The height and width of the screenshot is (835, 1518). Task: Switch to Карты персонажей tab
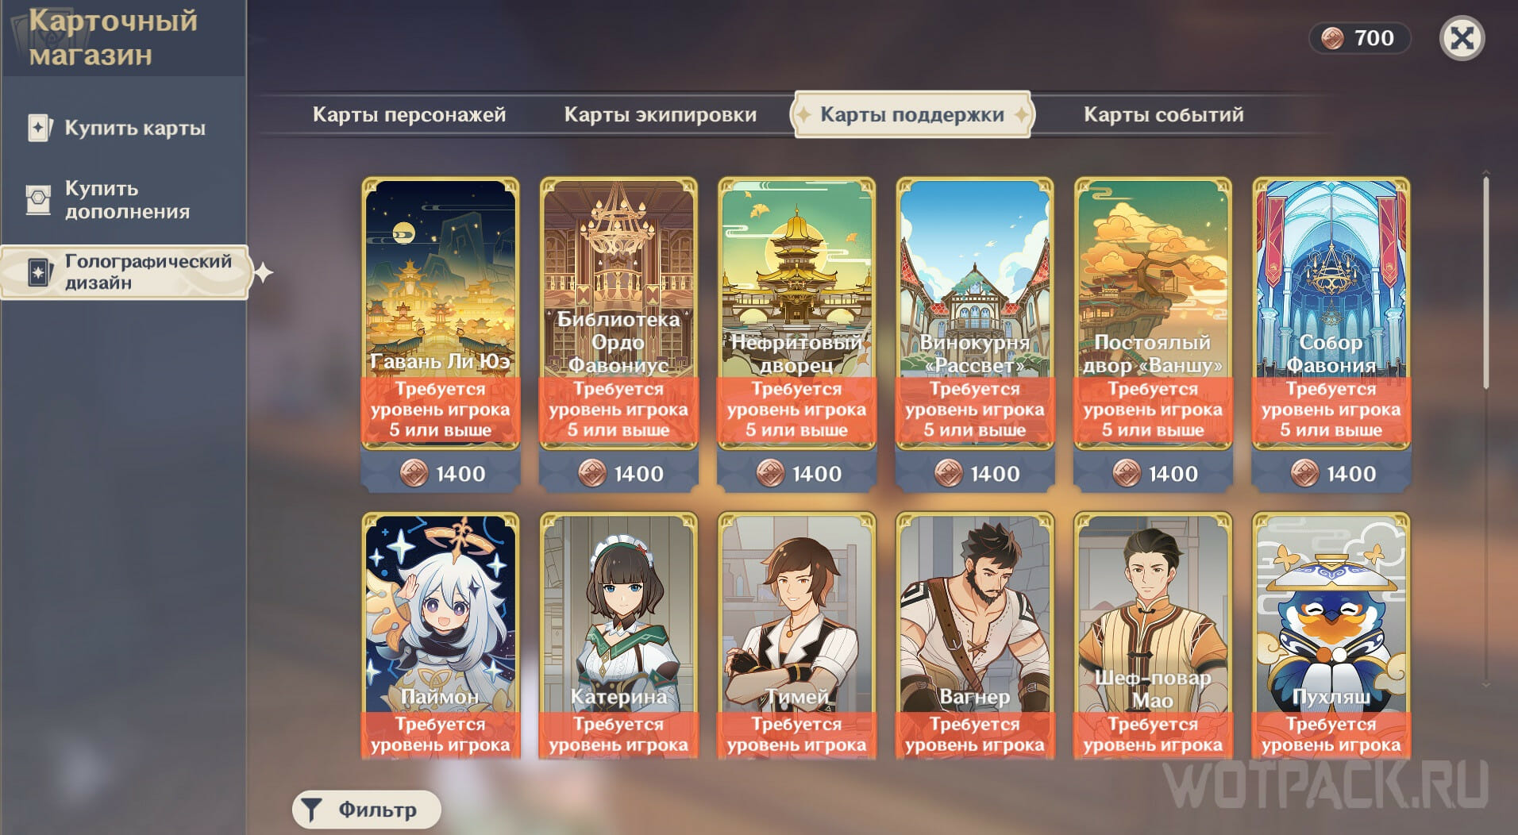409,114
